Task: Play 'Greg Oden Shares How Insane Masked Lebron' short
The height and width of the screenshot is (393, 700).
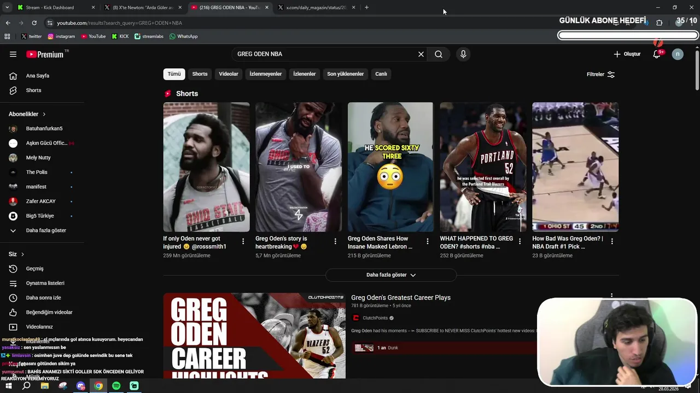Action: 390,167
